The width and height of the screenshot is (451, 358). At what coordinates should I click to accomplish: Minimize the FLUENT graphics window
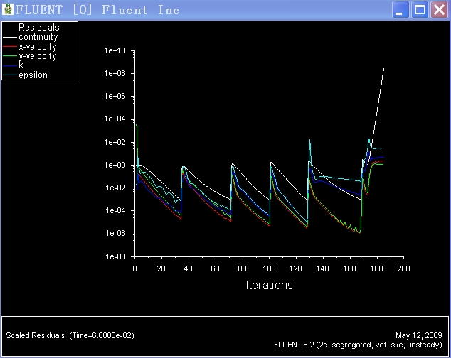point(402,10)
